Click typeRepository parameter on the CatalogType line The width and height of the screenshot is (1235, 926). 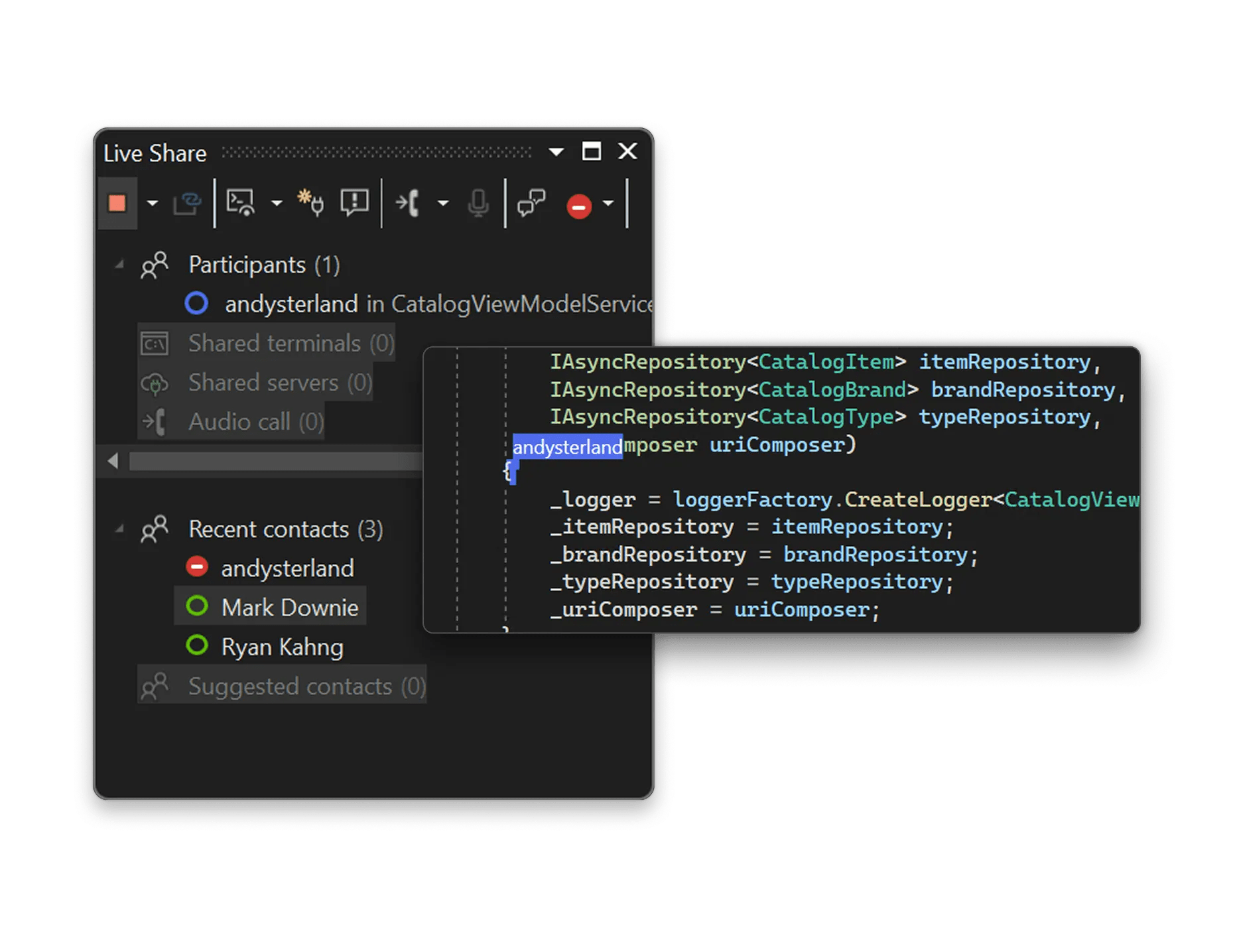tap(1004, 417)
